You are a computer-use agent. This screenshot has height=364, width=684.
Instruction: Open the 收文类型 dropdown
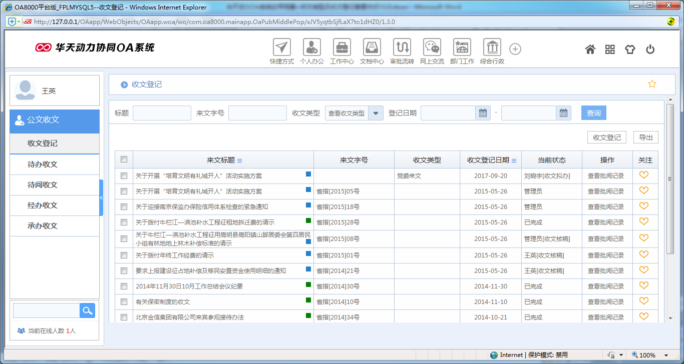(376, 112)
